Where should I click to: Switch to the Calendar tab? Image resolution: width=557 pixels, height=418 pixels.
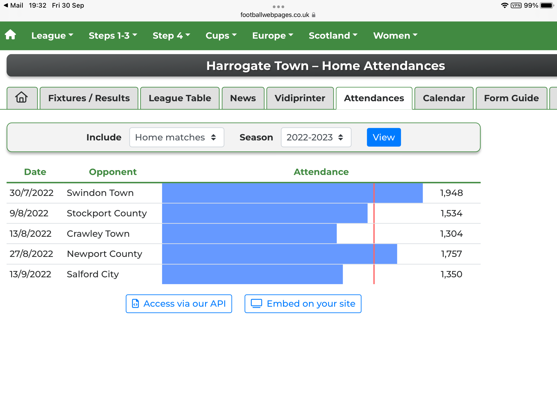[x=444, y=98]
